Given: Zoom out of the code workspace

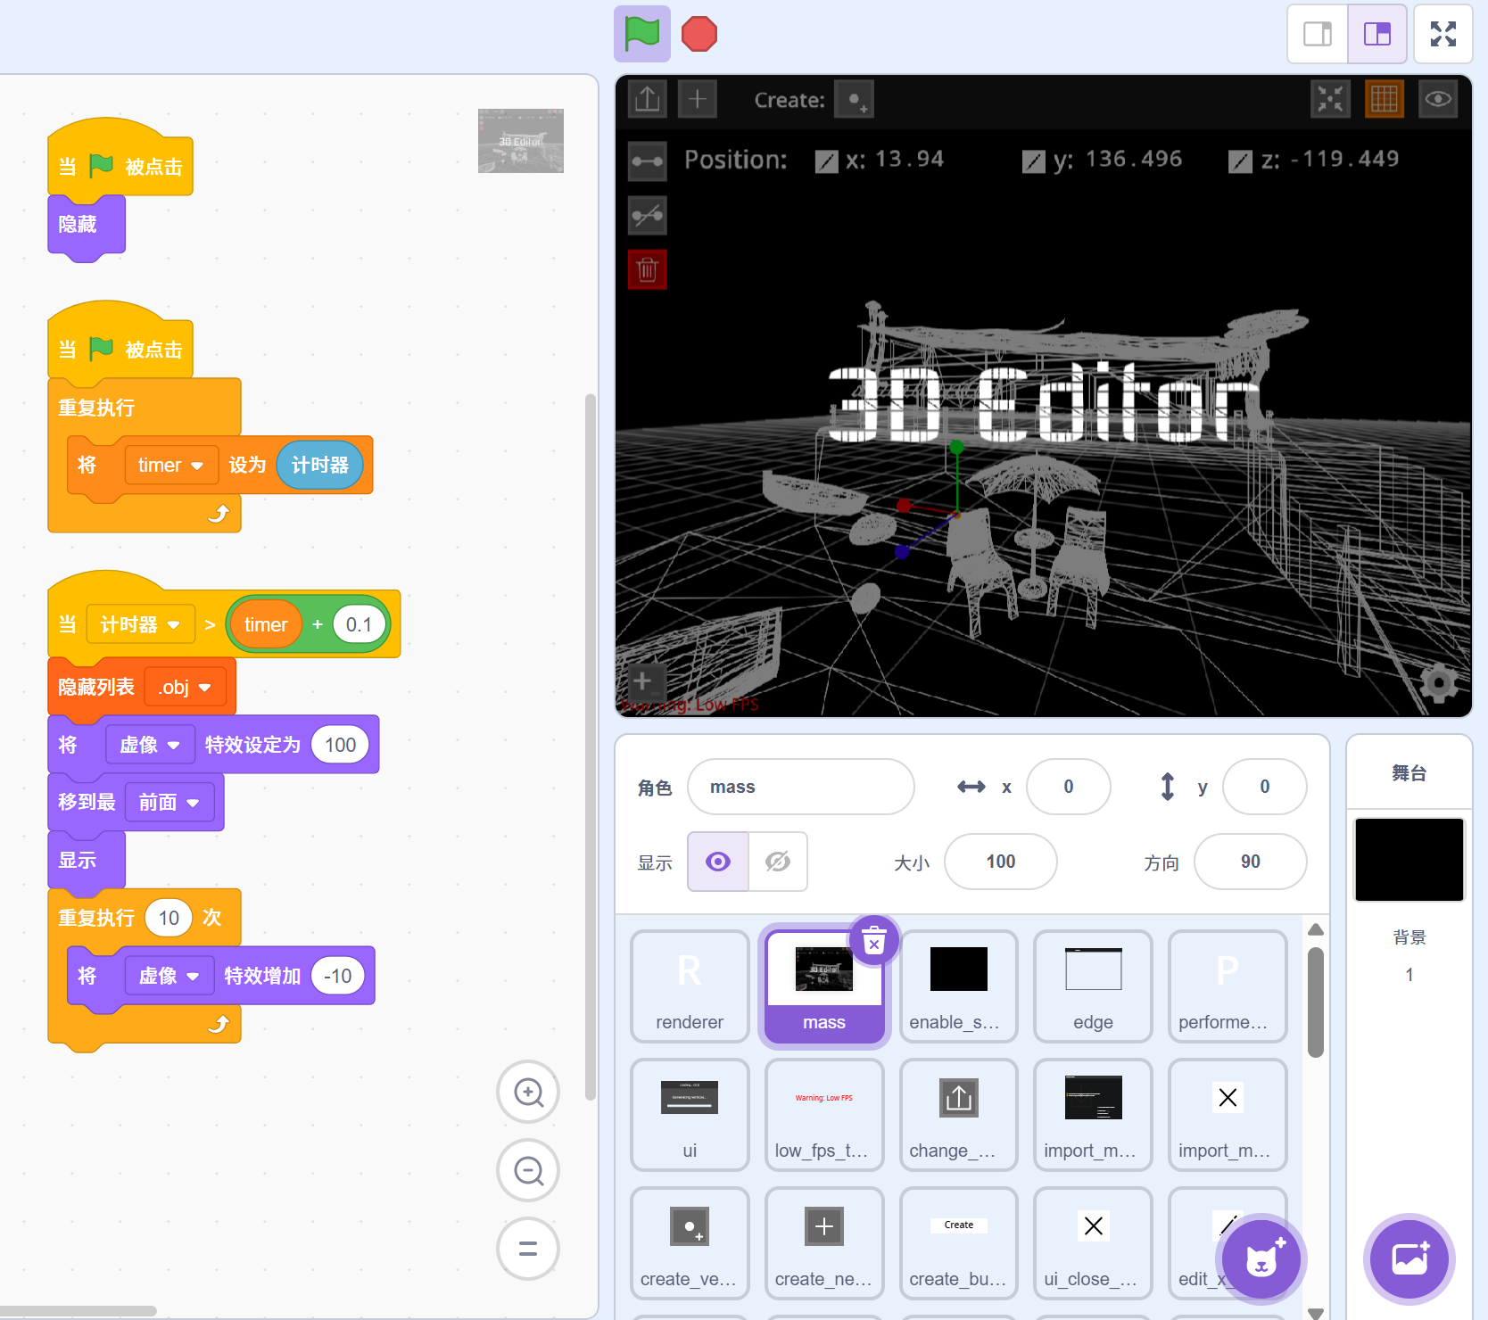Looking at the screenshot, I should point(528,1170).
